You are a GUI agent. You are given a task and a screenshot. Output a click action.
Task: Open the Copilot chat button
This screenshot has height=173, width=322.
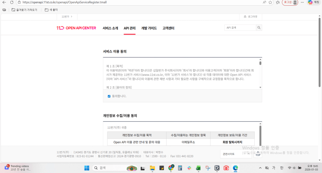click(313, 2)
